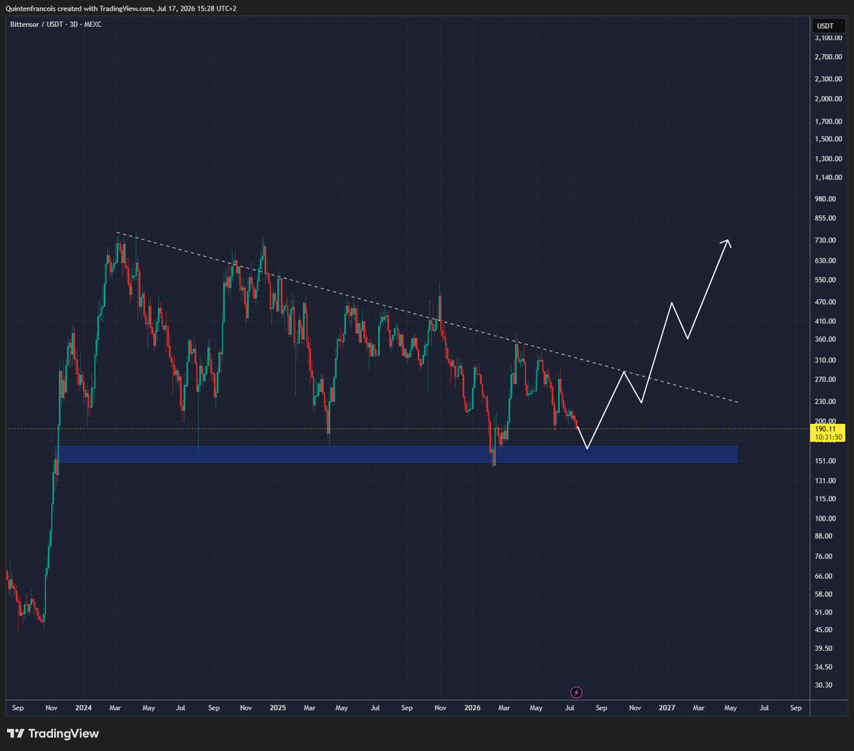Click the 3,100.00 price scale label
854x751 pixels.
pyautogui.click(x=829, y=37)
